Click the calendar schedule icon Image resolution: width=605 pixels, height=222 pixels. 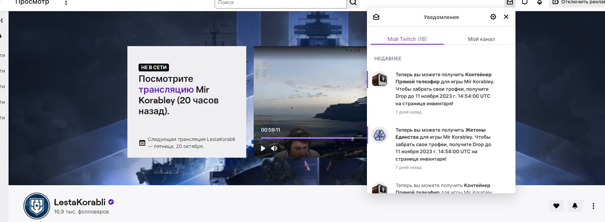click(142, 143)
